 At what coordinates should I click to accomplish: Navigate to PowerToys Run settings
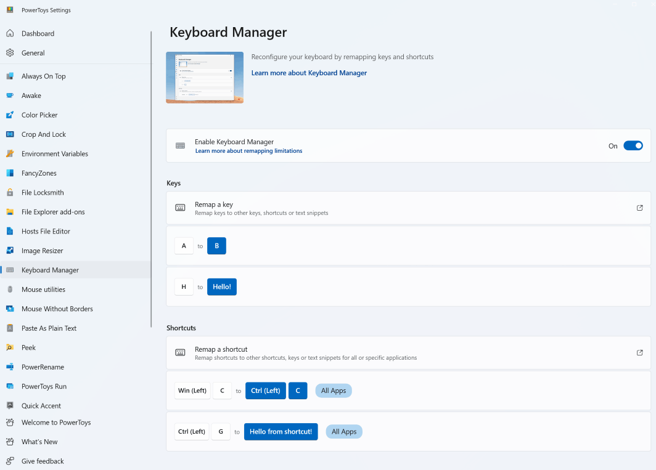coord(75,386)
